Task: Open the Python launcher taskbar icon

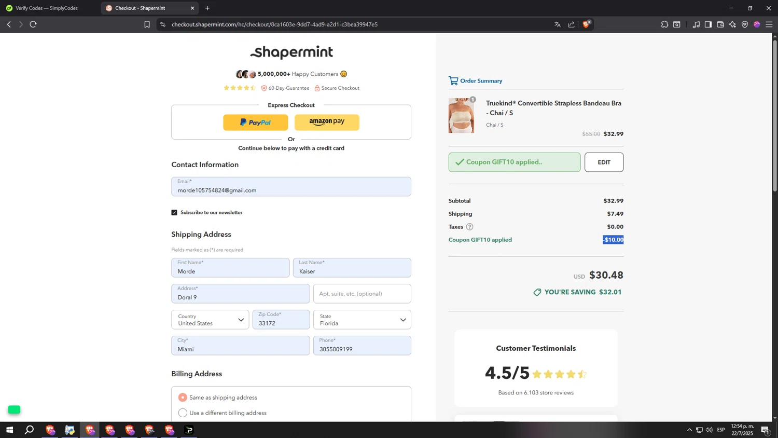Action: (x=70, y=430)
